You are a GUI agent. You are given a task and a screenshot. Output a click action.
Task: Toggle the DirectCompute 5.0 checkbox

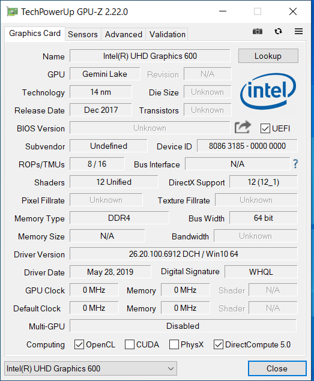tap(218, 344)
